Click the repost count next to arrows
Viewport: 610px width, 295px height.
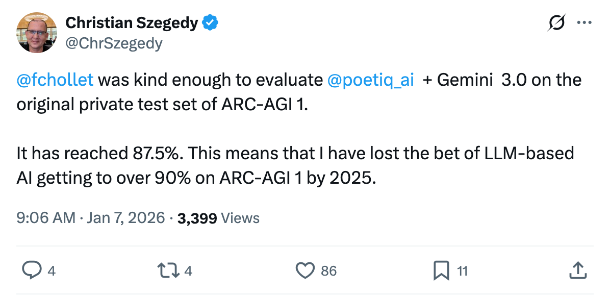(188, 271)
